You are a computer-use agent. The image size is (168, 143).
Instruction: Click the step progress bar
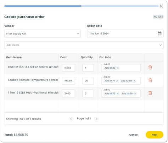tap(81, 6)
